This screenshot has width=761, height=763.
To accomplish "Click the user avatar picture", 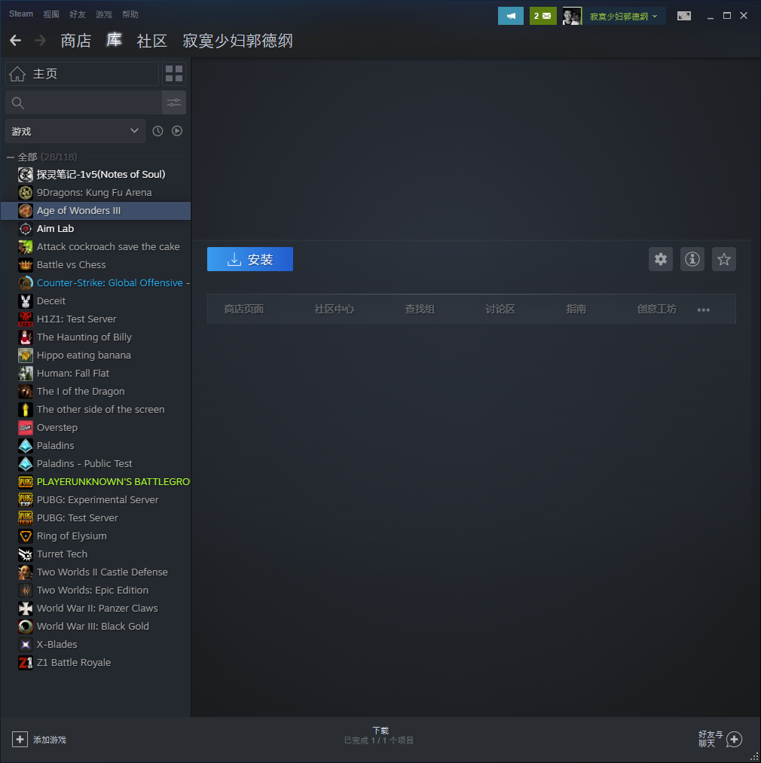I will pos(572,16).
